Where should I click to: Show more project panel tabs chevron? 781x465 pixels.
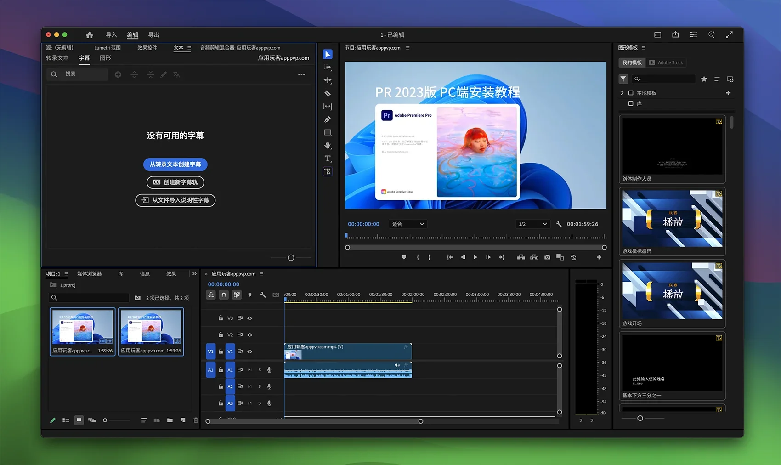coord(194,274)
